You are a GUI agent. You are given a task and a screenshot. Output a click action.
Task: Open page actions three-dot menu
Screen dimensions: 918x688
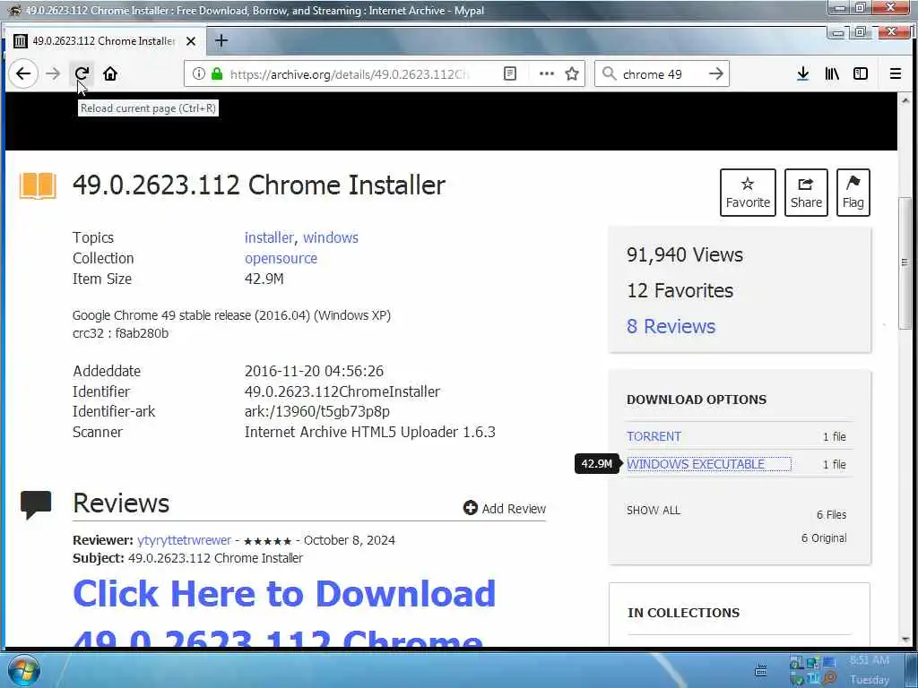click(546, 73)
